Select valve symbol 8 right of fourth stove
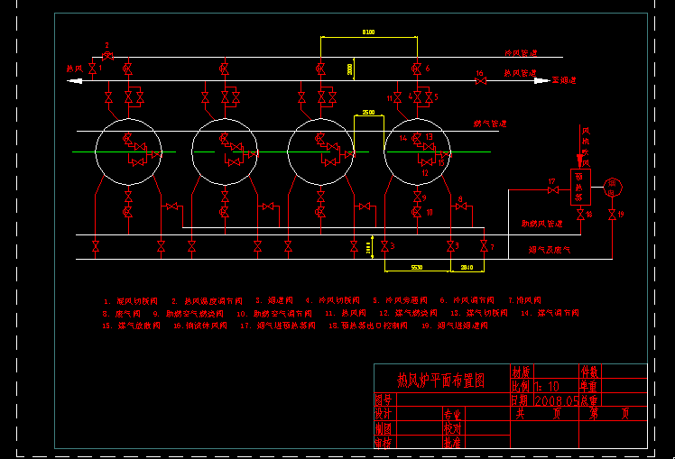675x459 pixels. [460, 207]
